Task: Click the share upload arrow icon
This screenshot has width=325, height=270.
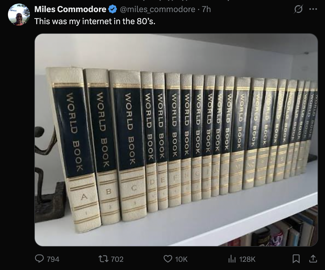Action: pyautogui.click(x=313, y=259)
